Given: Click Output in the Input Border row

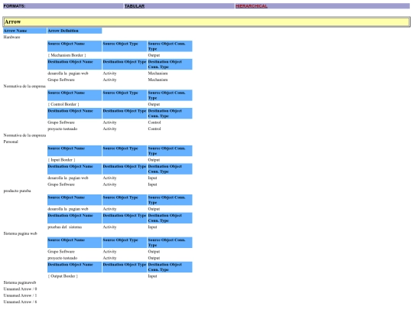Looking at the screenshot, I should (154, 160).
